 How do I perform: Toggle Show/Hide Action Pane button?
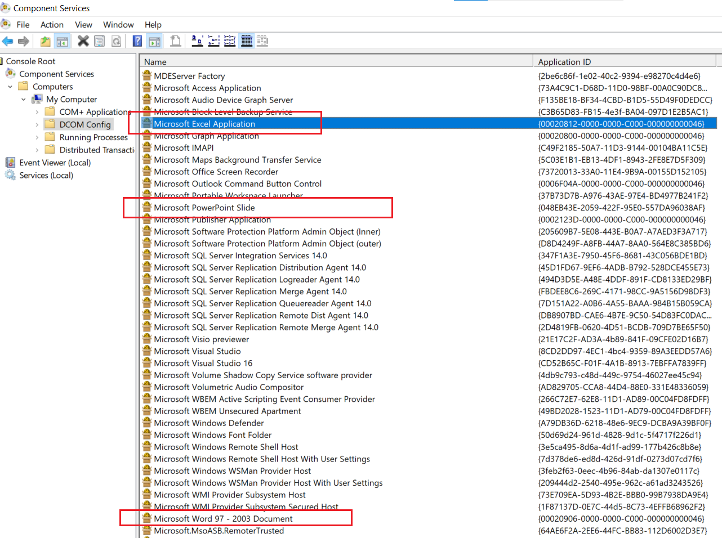pyautogui.click(x=154, y=41)
